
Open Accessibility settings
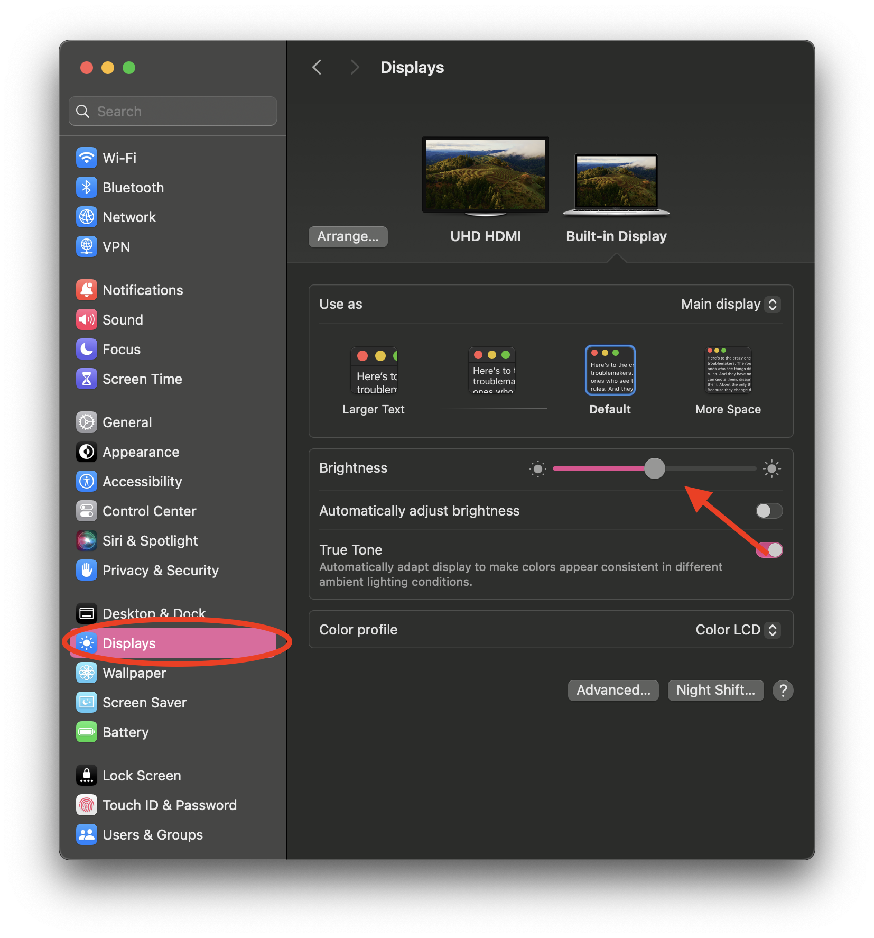tap(86, 481)
